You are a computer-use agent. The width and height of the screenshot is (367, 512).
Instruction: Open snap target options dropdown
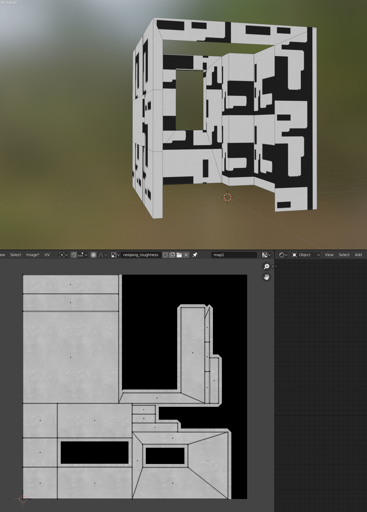tap(83, 255)
